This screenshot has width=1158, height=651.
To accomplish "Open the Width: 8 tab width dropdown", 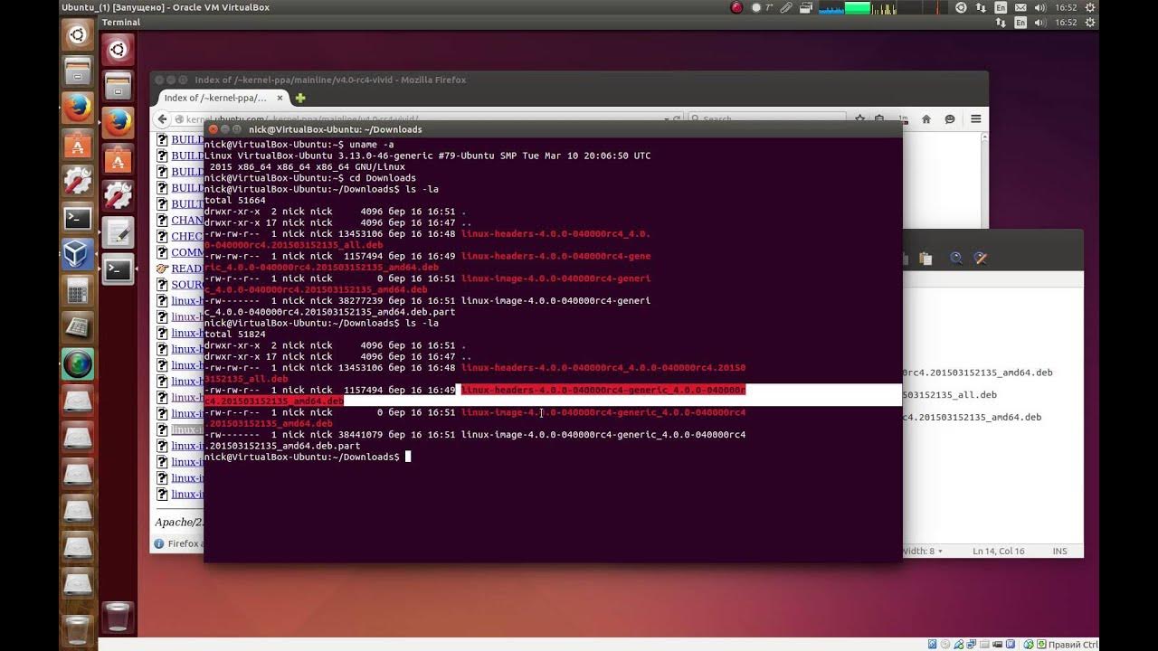I will [922, 551].
